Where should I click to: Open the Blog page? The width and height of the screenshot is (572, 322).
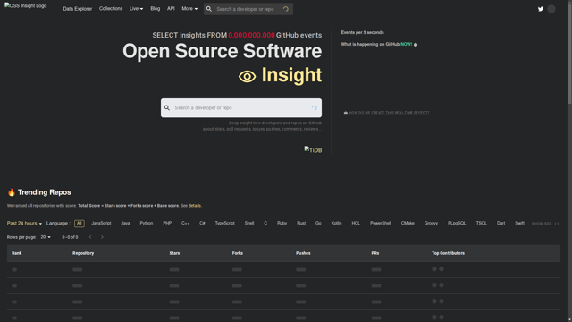[x=155, y=8]
